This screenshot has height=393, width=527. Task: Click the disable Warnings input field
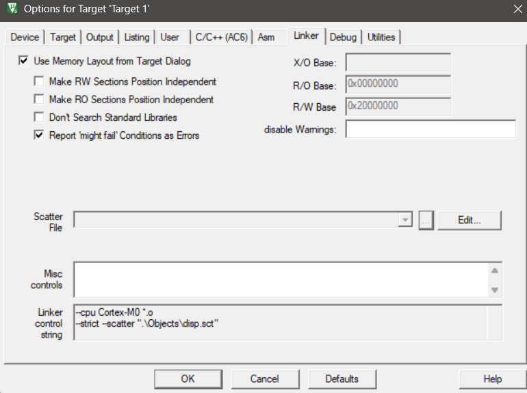(x=430, y=129)
